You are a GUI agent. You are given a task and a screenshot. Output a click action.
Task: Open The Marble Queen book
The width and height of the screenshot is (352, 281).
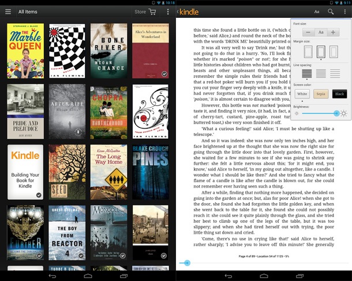pos(25,51)
